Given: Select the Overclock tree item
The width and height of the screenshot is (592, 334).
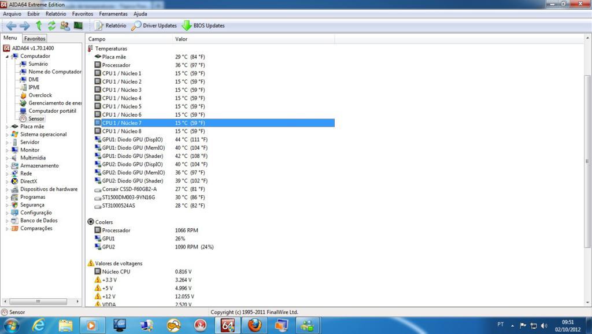Looking at the screenshot, I should [40, 95].
